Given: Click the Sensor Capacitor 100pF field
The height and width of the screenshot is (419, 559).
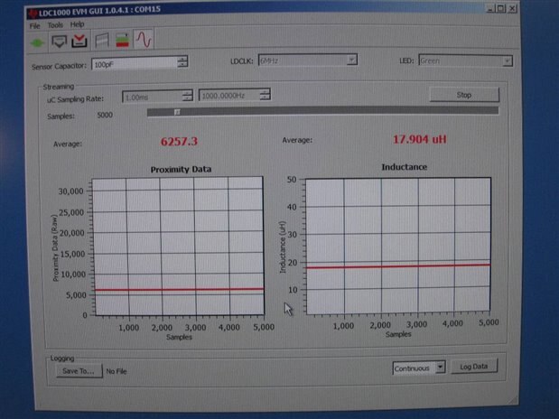Looking at the screenshot, I should [x=135, y=63].
